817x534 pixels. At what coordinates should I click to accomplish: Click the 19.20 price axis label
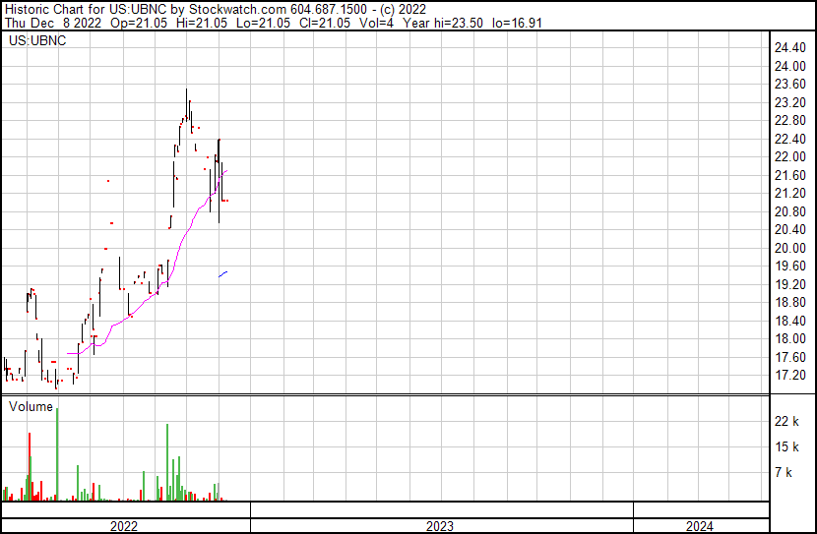click(x=789, y=284)
